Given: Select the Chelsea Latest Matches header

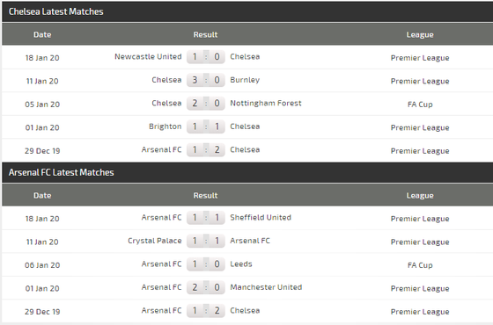Looking at the screenshot, I should click(x=56, y=11).
